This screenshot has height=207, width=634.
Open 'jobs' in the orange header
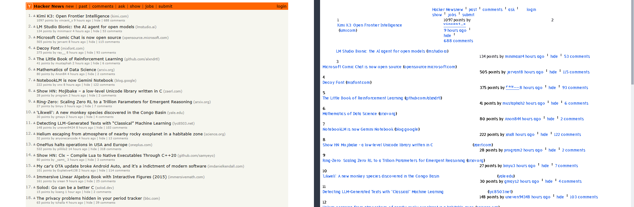[x=149, y=6]
